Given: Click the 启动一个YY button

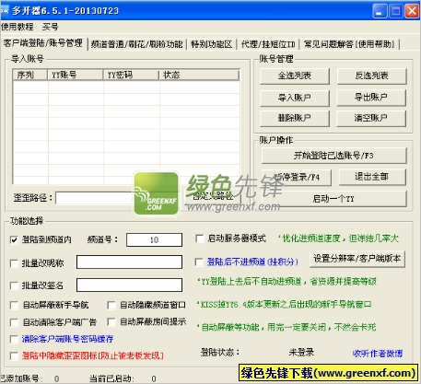Looking at the screenshot, I should 333,199.
